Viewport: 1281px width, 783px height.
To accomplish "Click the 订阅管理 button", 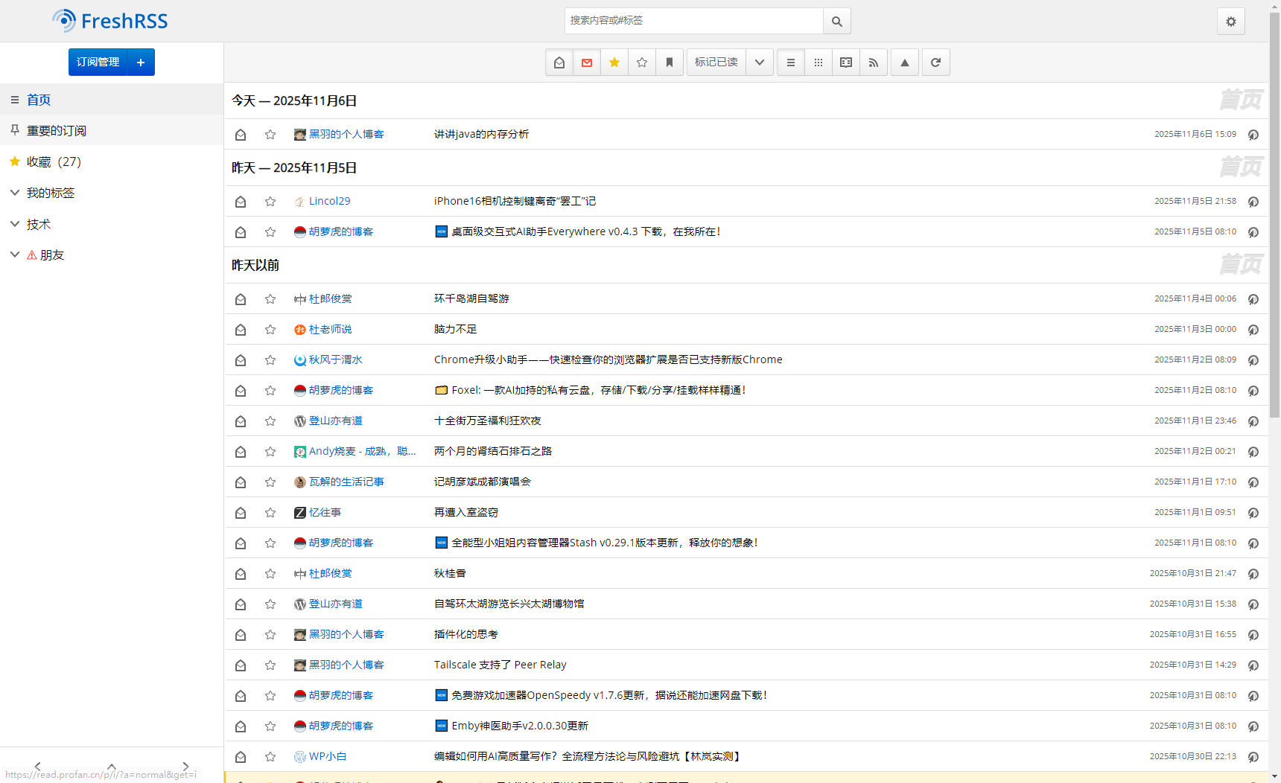I will [98, 63].
